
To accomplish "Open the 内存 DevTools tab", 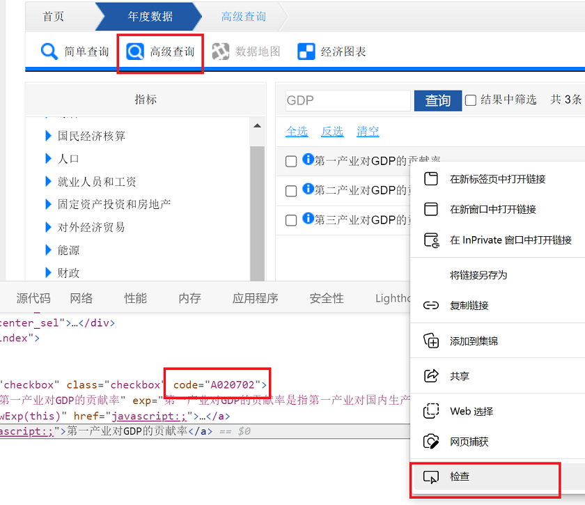I will (x=189, y=298).
